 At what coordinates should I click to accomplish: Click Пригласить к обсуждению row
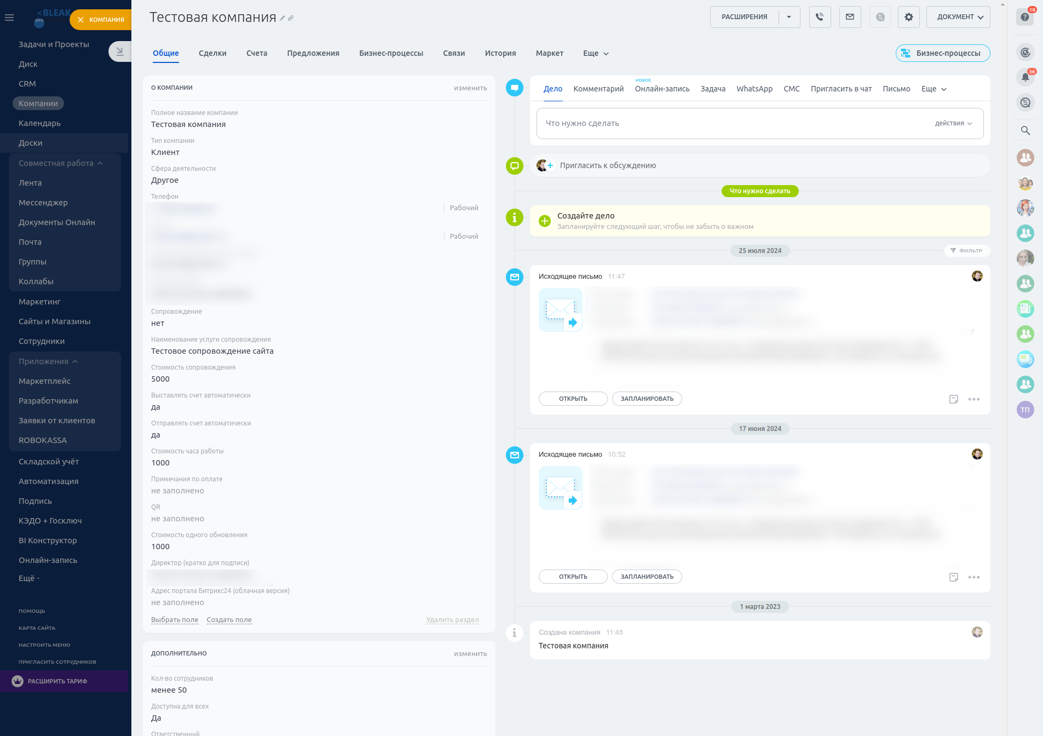760,165
